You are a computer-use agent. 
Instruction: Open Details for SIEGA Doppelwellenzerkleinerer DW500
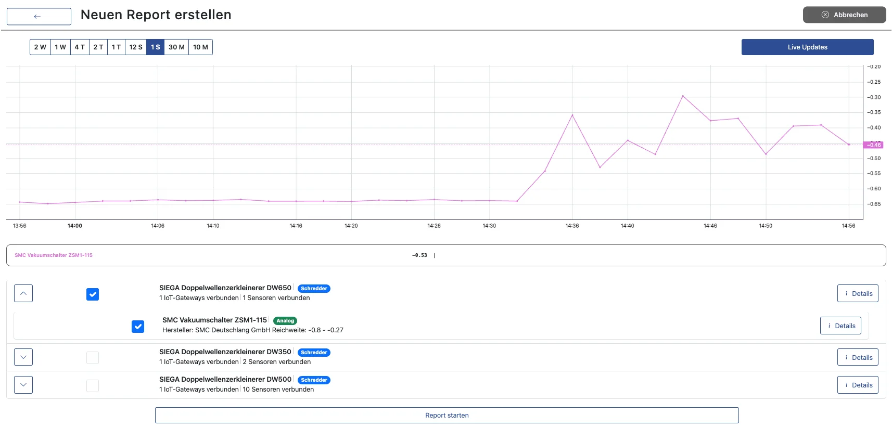tap(857, 385)
